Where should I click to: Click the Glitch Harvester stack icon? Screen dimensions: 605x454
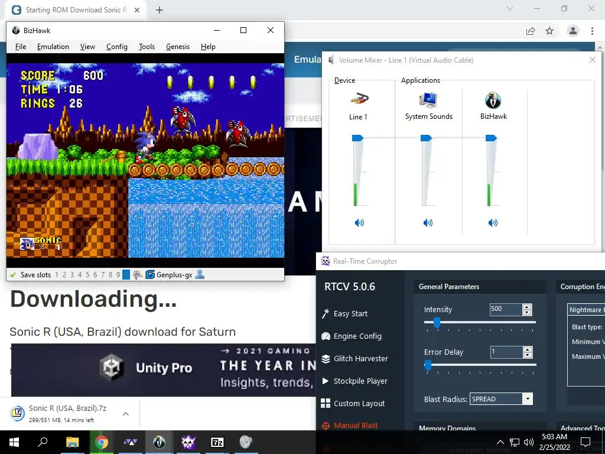point(326,359)
